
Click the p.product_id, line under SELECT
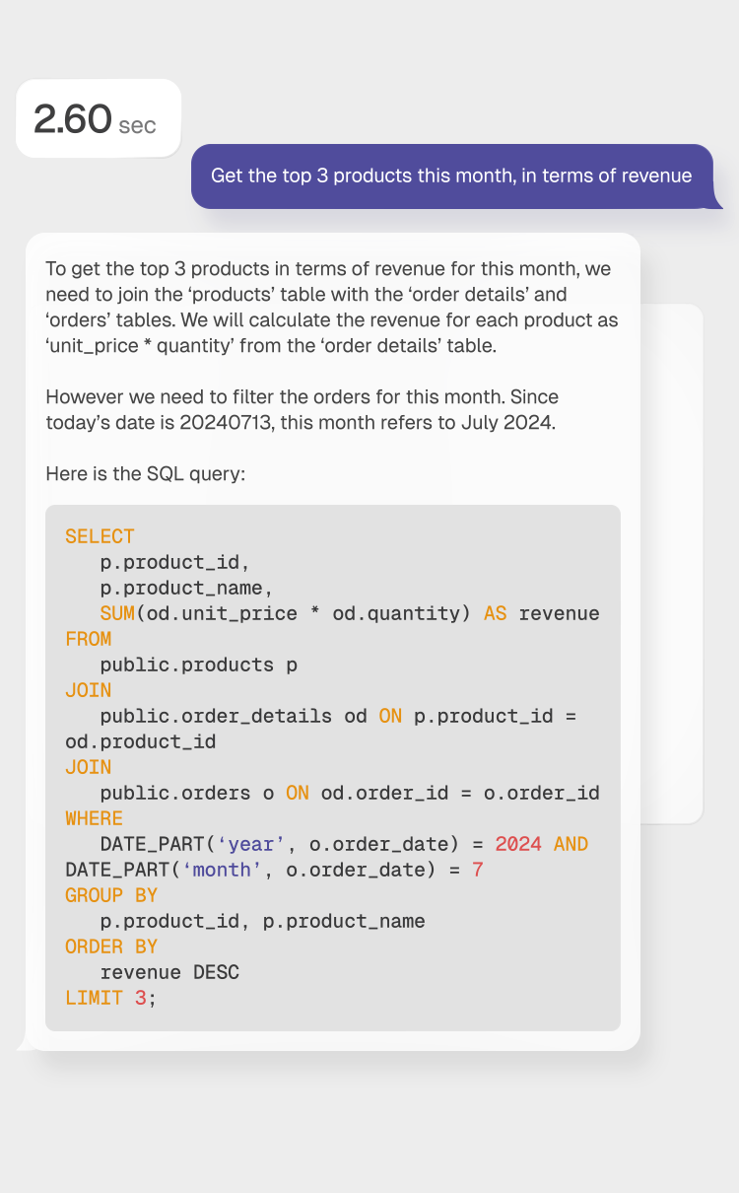(175, 562)
